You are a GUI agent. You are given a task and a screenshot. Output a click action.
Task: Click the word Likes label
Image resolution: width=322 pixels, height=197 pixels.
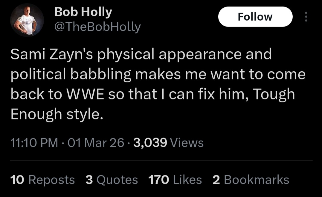tap(187, 180)
